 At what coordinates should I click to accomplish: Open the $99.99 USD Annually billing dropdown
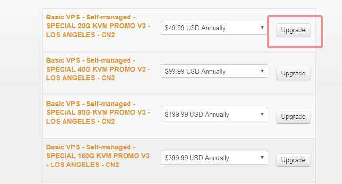(x=214, y=71)
